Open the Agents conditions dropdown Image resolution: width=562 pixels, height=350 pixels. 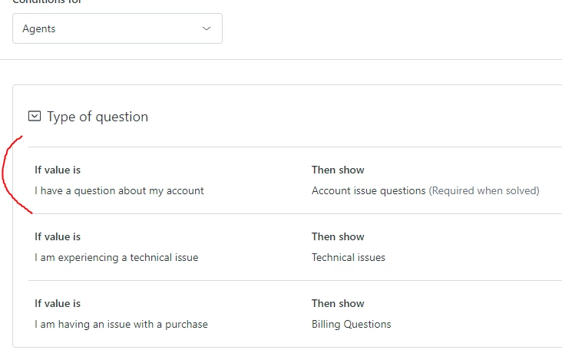pyautogui.click(x=117, y=28)
